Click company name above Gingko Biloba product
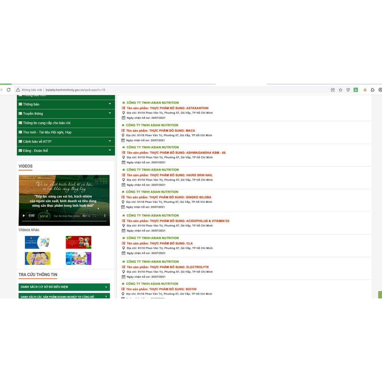The height and width of the screenshot is (382, 382). click(x=152, y=192)
